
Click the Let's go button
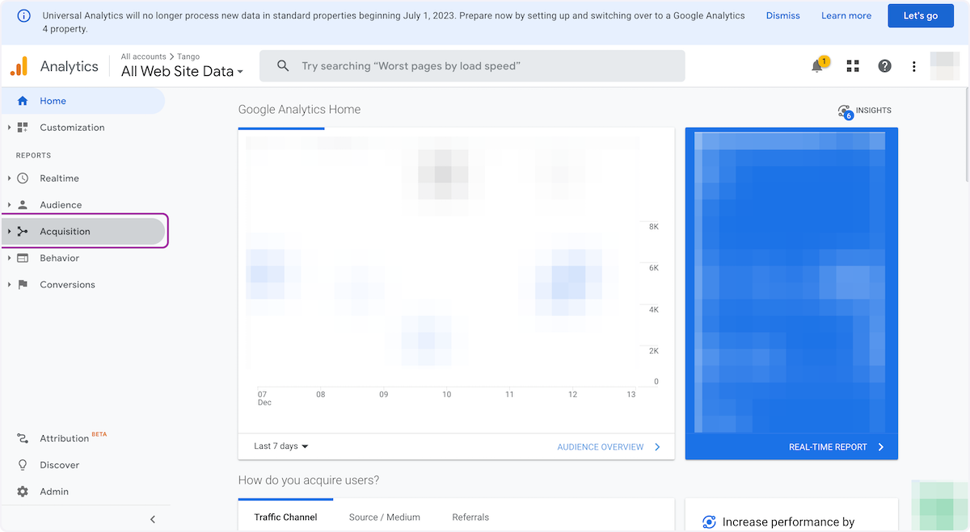pyautogui.click(x=920, y=15)
